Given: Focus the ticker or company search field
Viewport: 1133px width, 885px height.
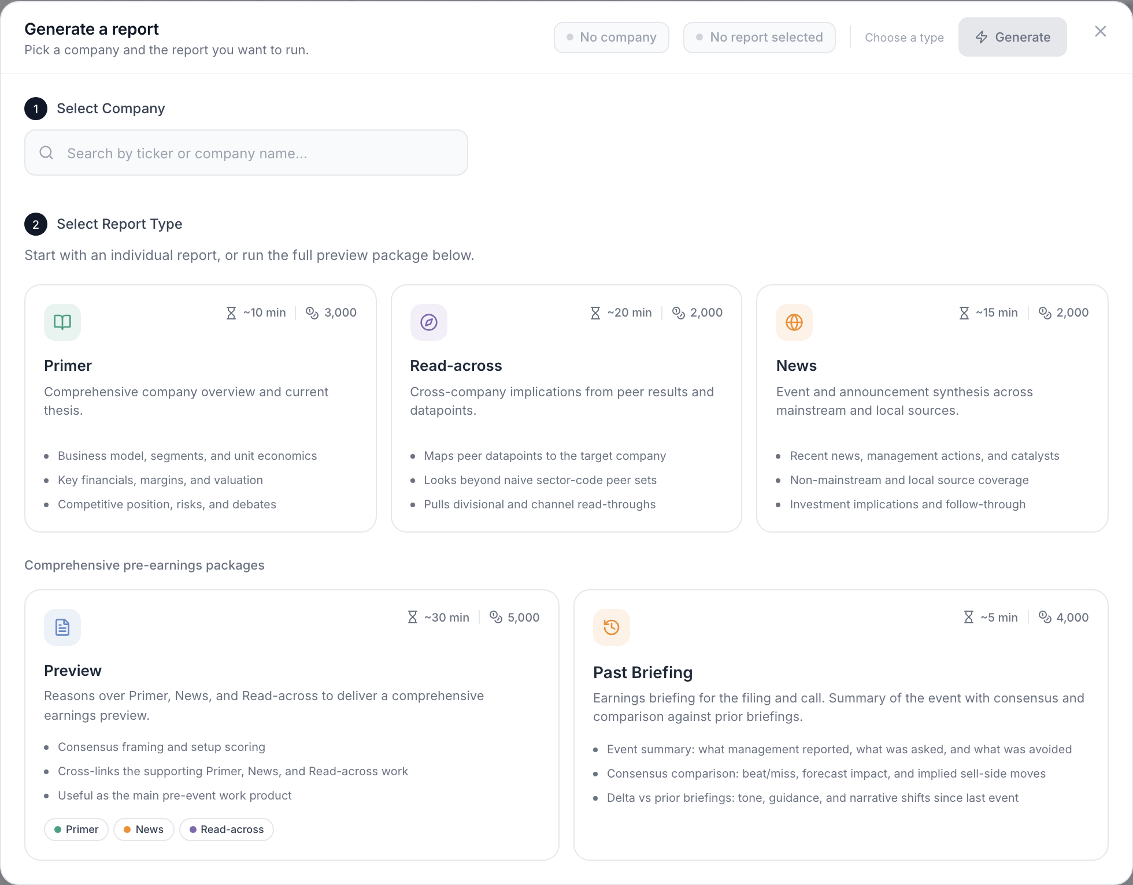Looking at the screenshot, I should click(x=246, y=153).
